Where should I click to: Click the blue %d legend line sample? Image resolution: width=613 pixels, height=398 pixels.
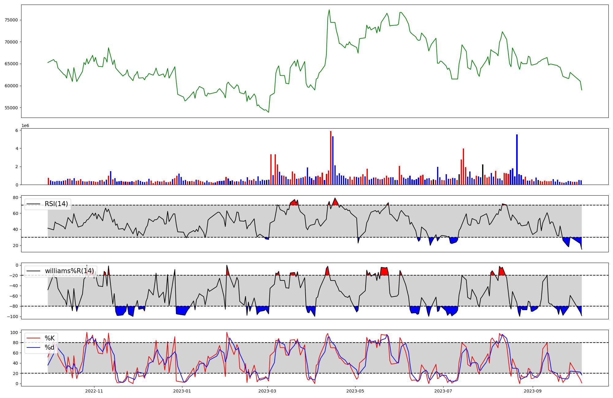(x=33, y=347)
